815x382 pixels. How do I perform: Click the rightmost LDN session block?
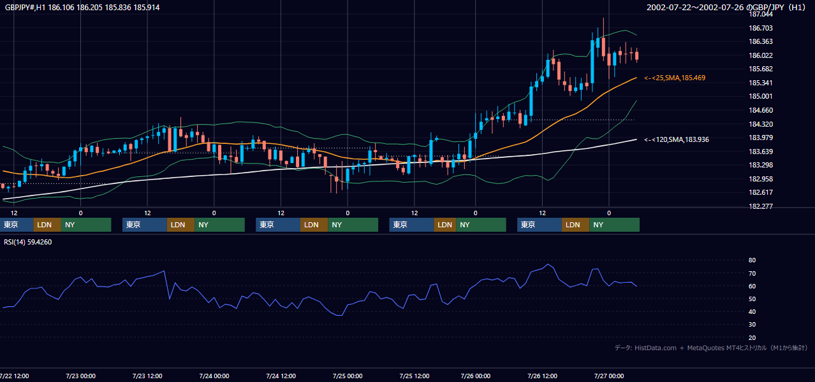575,225
